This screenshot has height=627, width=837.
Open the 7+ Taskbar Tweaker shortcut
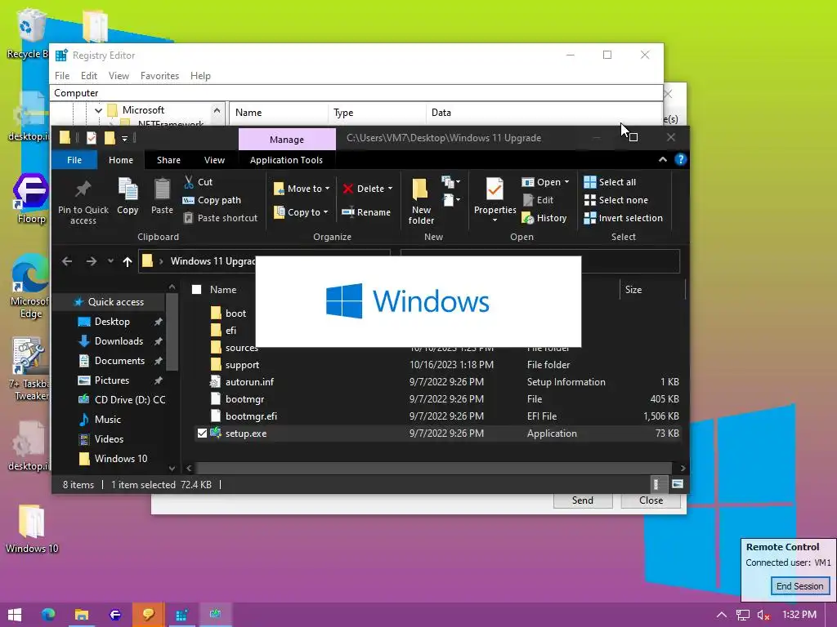[29, 370]
